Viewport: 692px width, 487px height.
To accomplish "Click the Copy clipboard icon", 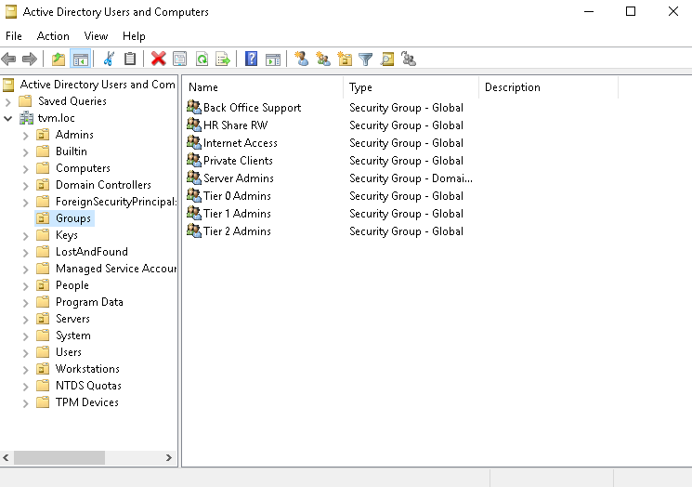I will click(x=130, y=59).
